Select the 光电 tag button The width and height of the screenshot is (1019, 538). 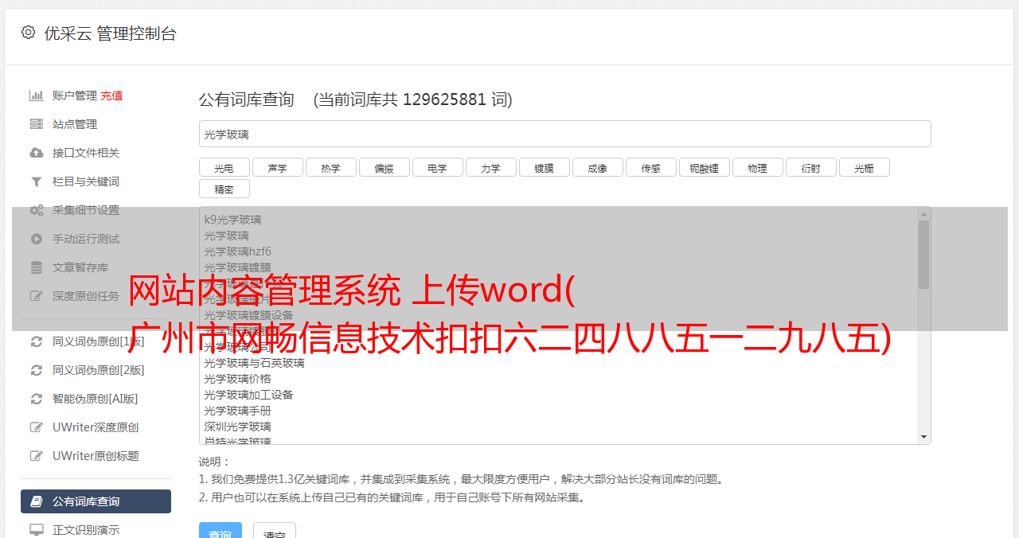[224, 167]
